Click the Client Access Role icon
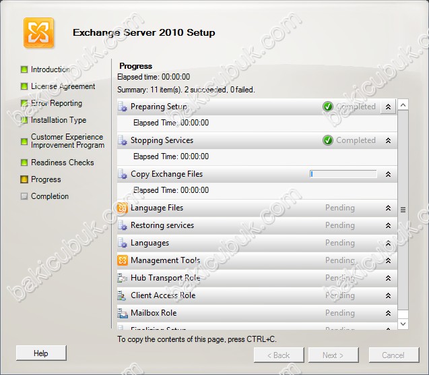Viewport: 429px width, 375px height. coord(122,295)
